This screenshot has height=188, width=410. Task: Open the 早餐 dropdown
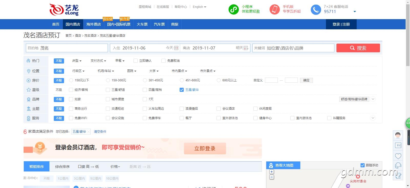point(120,61)
